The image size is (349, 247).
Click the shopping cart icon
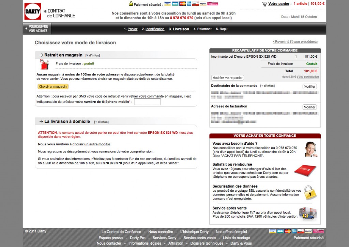(x=264, y=4)
